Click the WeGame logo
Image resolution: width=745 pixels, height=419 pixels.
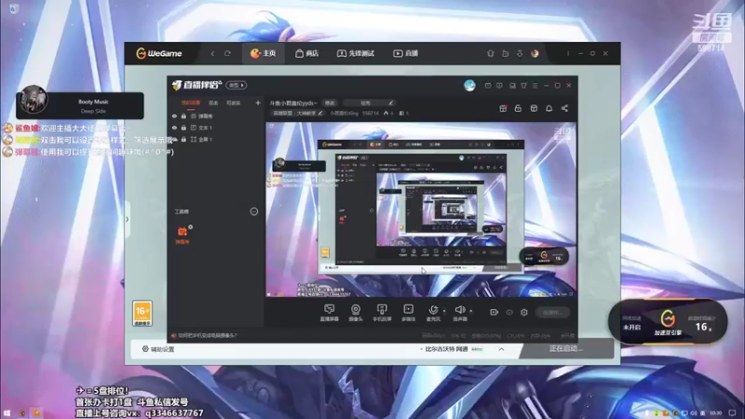pyautogui.click(x=158, y=53)
